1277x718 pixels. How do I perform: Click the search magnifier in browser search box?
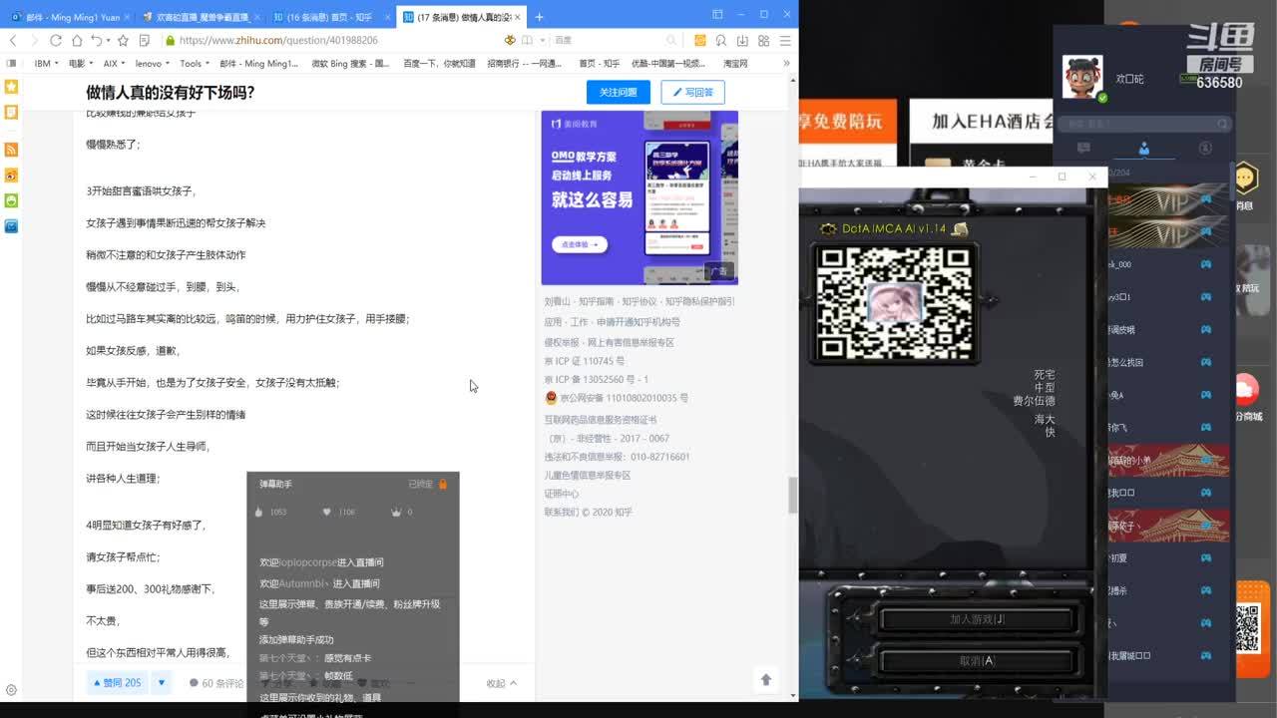(671, 41)
